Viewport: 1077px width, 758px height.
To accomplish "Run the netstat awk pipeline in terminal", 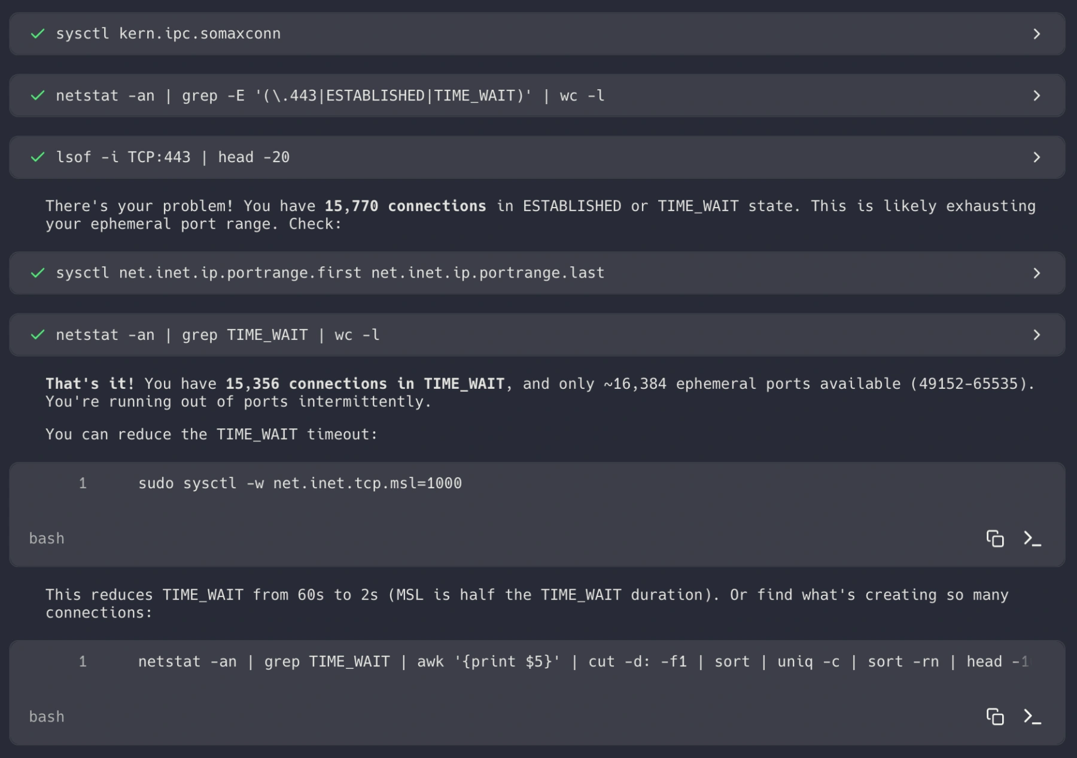I will pyautogui.click(x=1032, y=716).
